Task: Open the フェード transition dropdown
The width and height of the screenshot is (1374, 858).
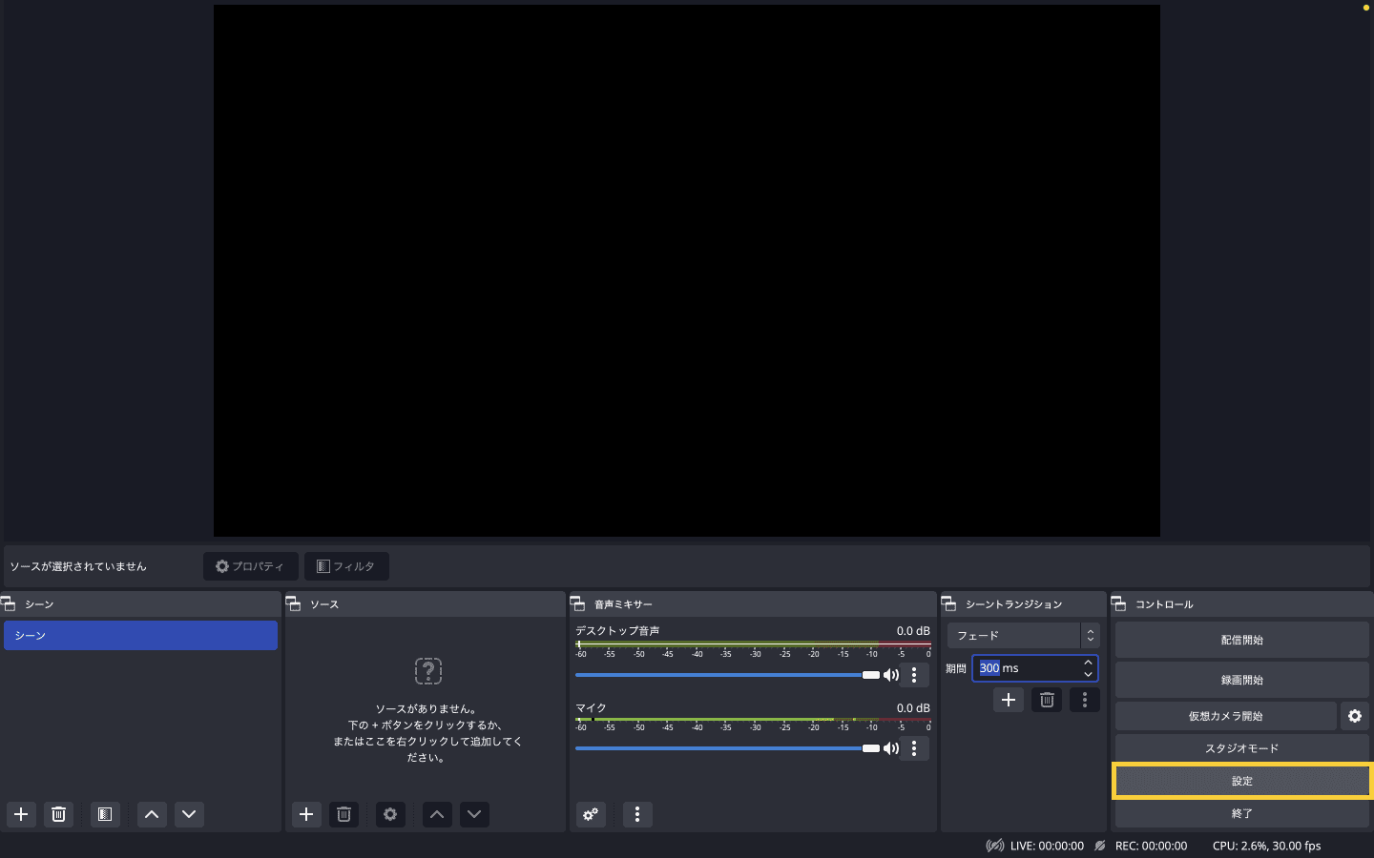Action: point(1023,635)
